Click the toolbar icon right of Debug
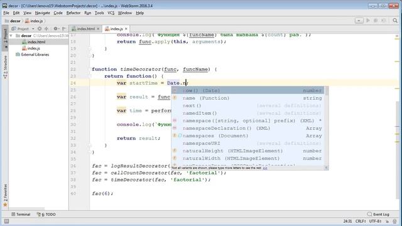402x226 pixels. 384,21
